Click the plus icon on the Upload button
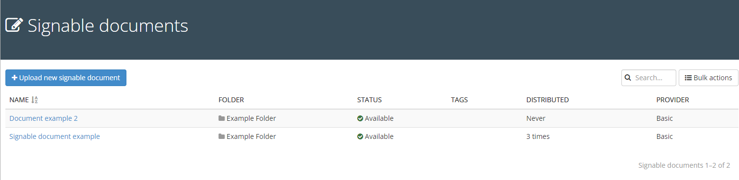739x180 pixels. point(15,78)
